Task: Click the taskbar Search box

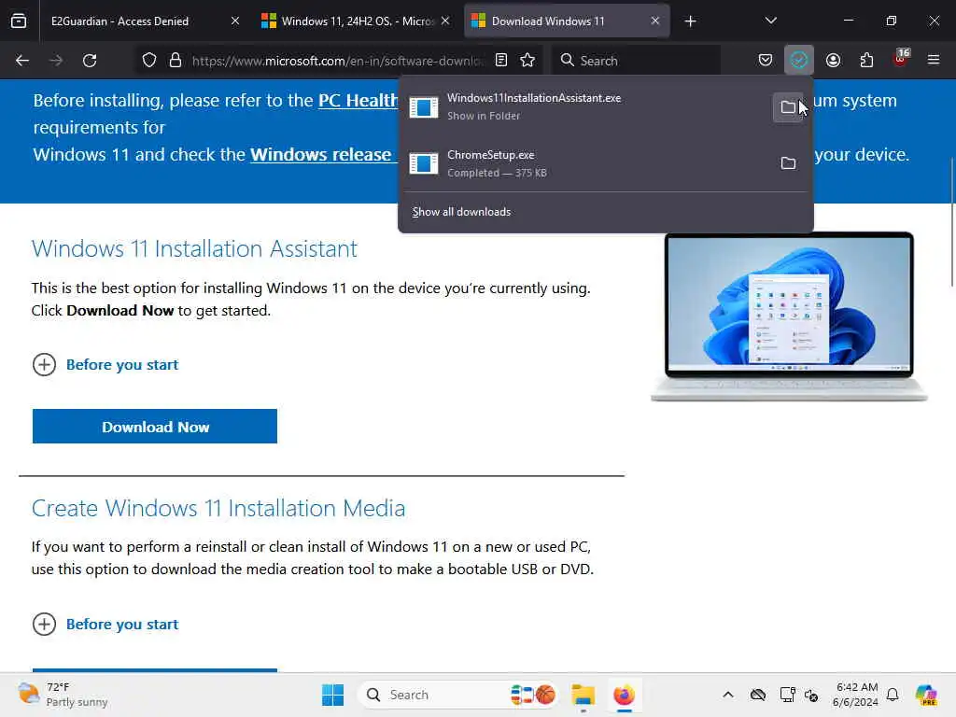Action: (459, 695)
